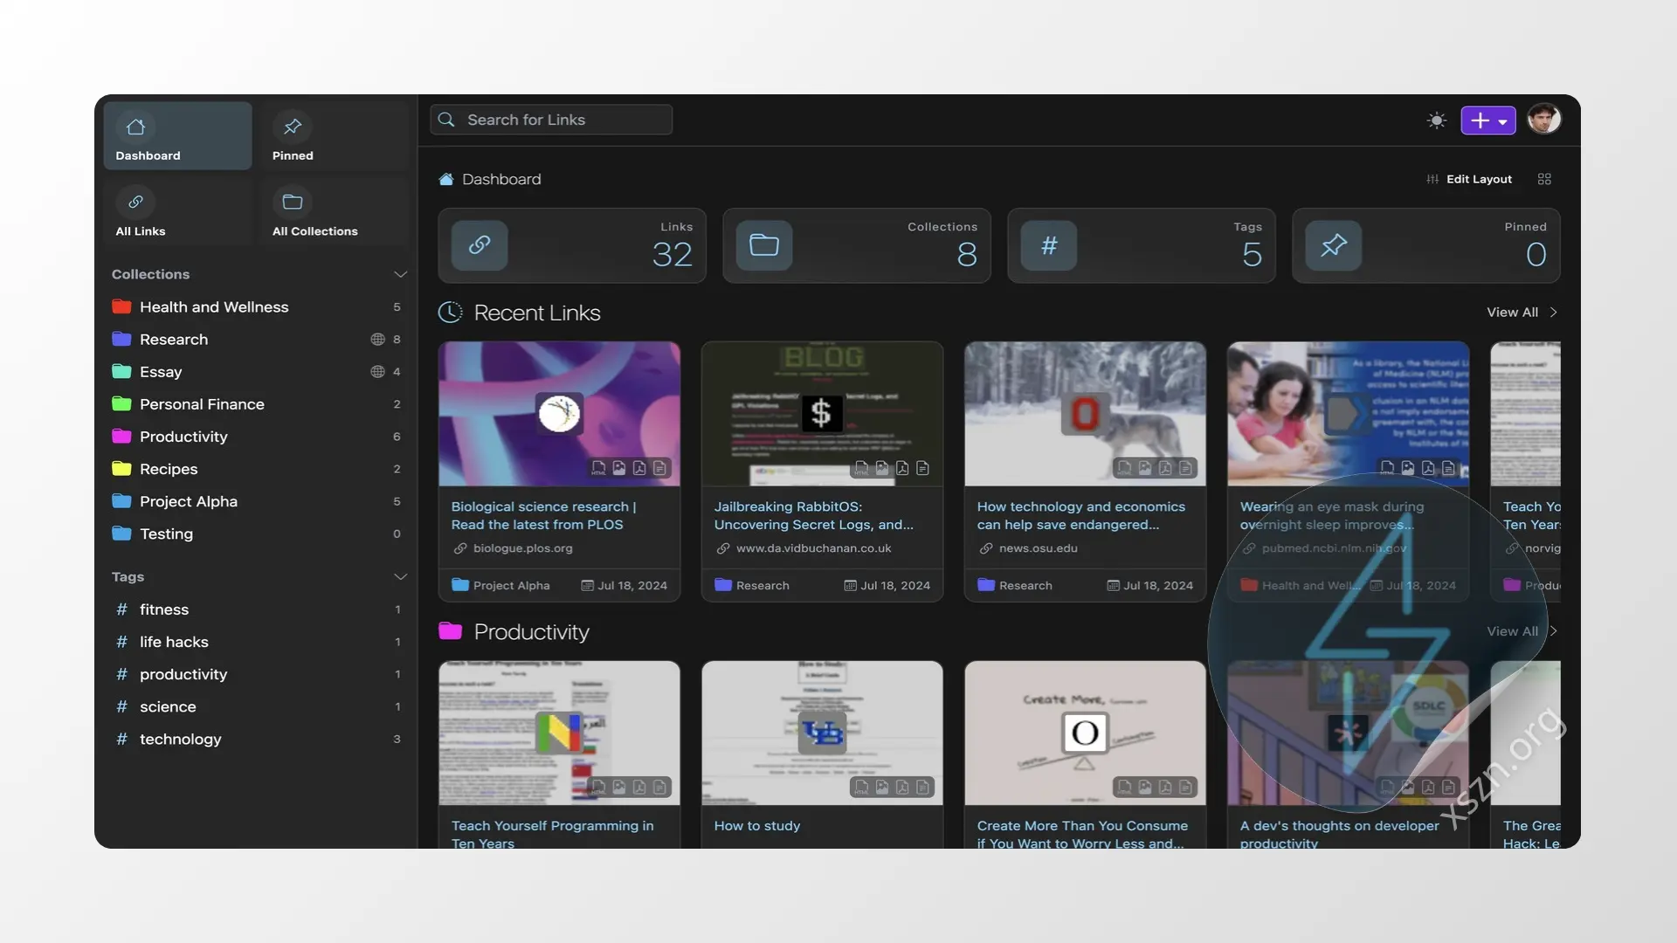Click the How to study card thumbnail
This screenshot has height=943, width=1677.
[822, 733]
